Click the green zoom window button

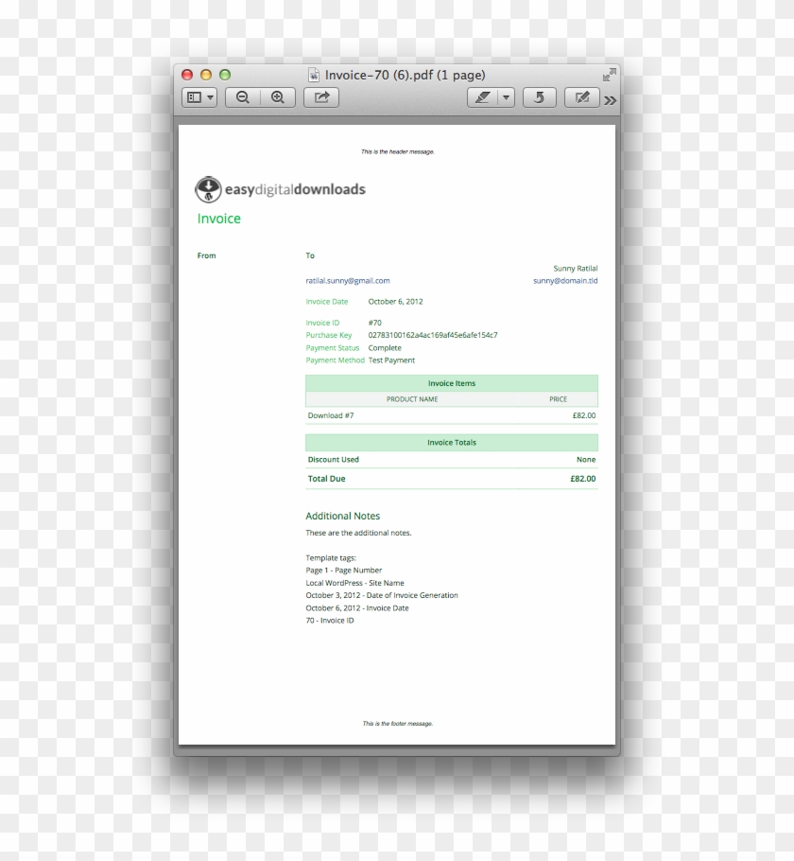[x=225, y=75]
